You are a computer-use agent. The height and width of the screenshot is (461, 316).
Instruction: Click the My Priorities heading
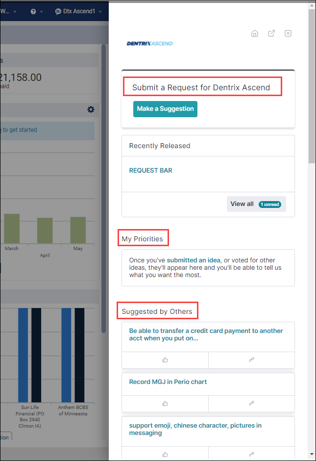(x=143, y=239)
